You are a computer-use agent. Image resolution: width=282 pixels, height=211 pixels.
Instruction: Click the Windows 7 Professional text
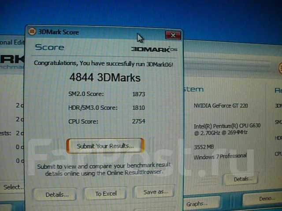point(220,156)
